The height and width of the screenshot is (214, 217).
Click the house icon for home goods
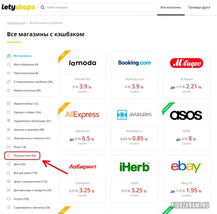(8, 173)
